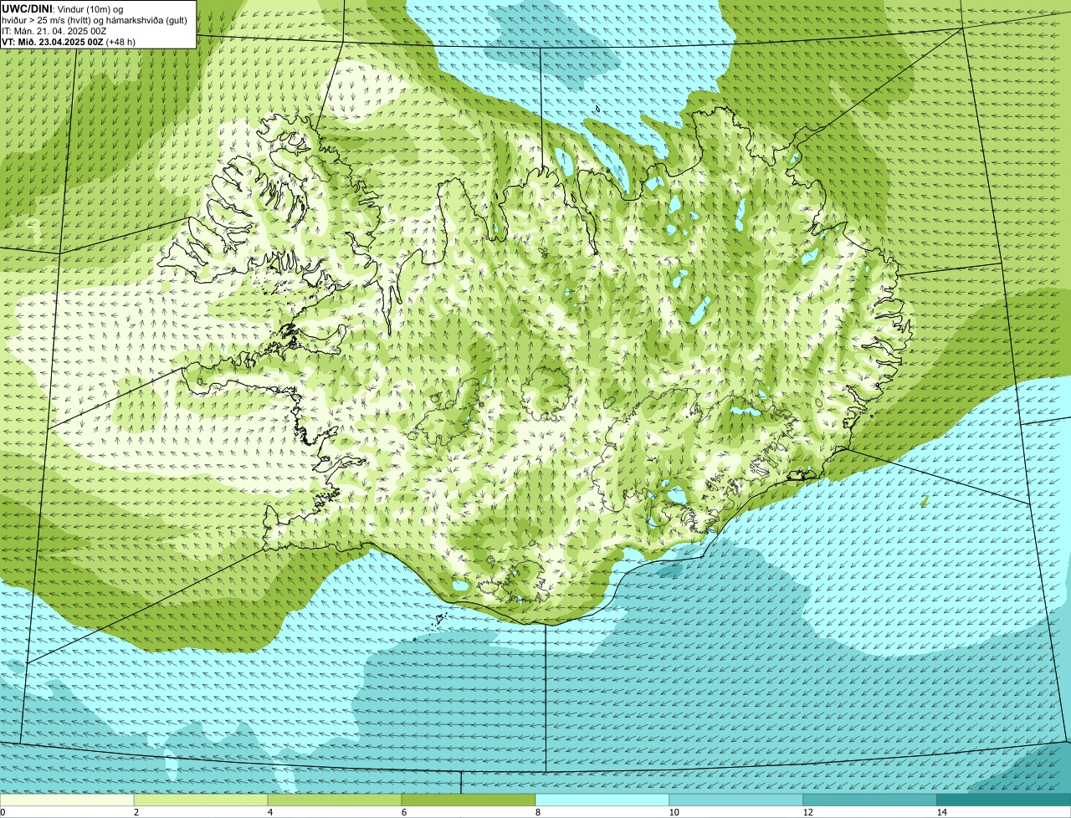Click the legend scale label '2'

tap(136, 812)
